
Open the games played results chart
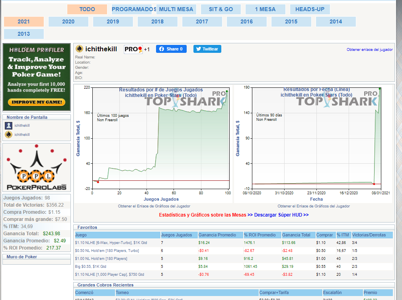tap(154, 144)
